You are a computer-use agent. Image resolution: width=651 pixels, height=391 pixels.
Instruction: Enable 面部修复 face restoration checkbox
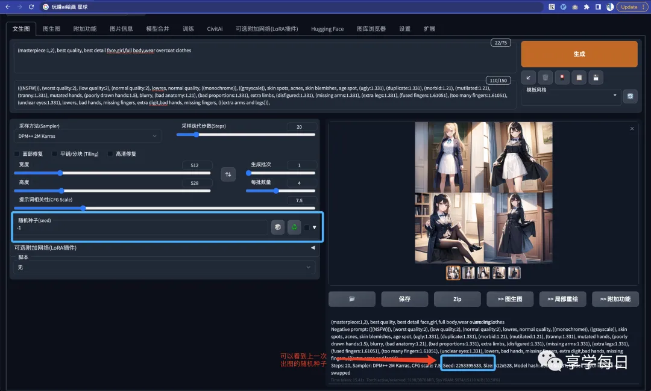[x=17, y=154]
